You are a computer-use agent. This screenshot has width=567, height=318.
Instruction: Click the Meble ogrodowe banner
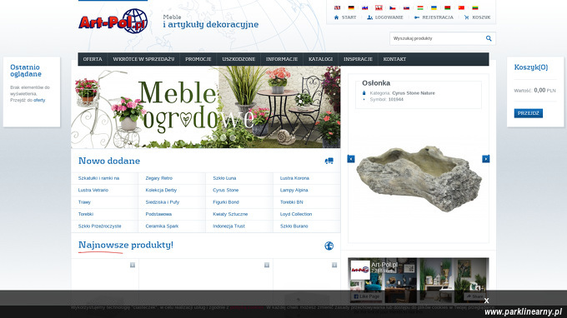(x=206, y=107)
